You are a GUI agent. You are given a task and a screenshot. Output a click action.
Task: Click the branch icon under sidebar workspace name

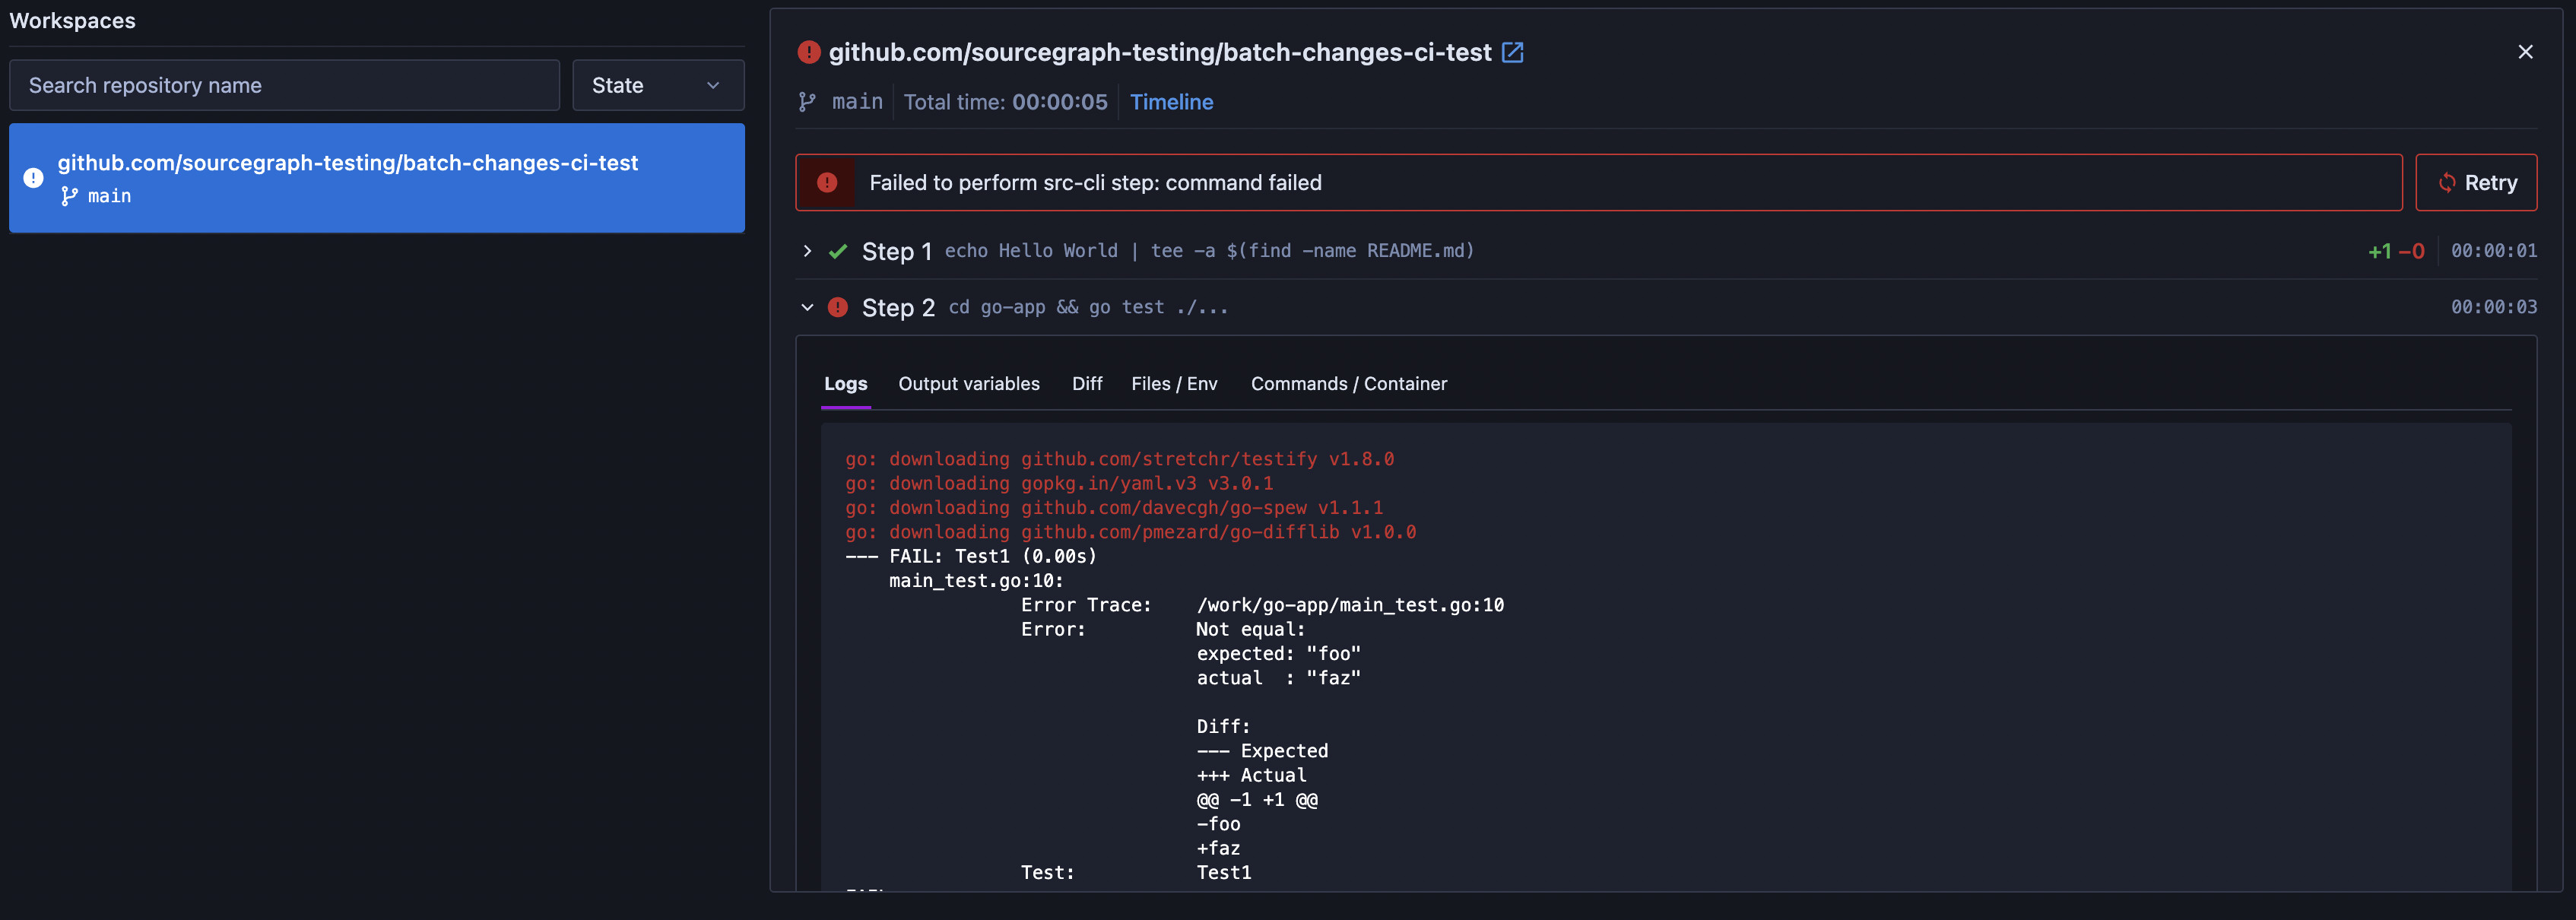coord(69,196)
